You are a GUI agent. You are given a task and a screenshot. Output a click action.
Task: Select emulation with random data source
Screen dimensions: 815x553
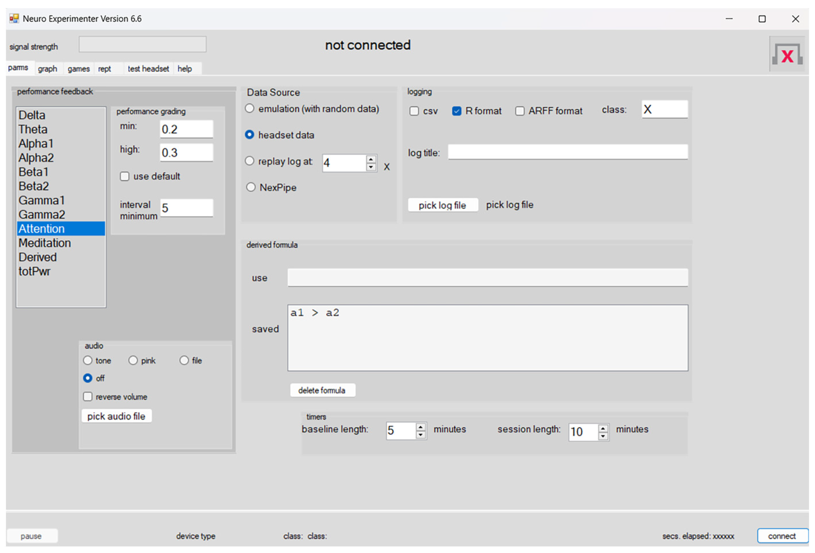coord(249,109)
